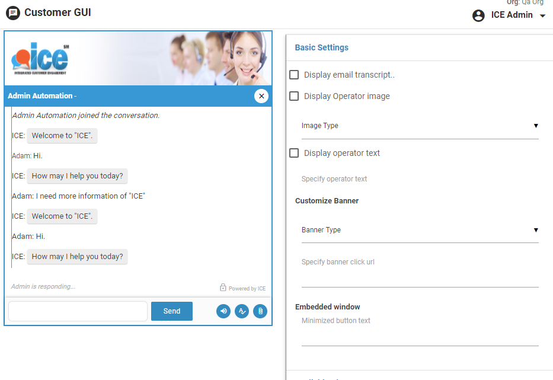
Task: Click the spell check icon
Action: [x=242, y=311]
